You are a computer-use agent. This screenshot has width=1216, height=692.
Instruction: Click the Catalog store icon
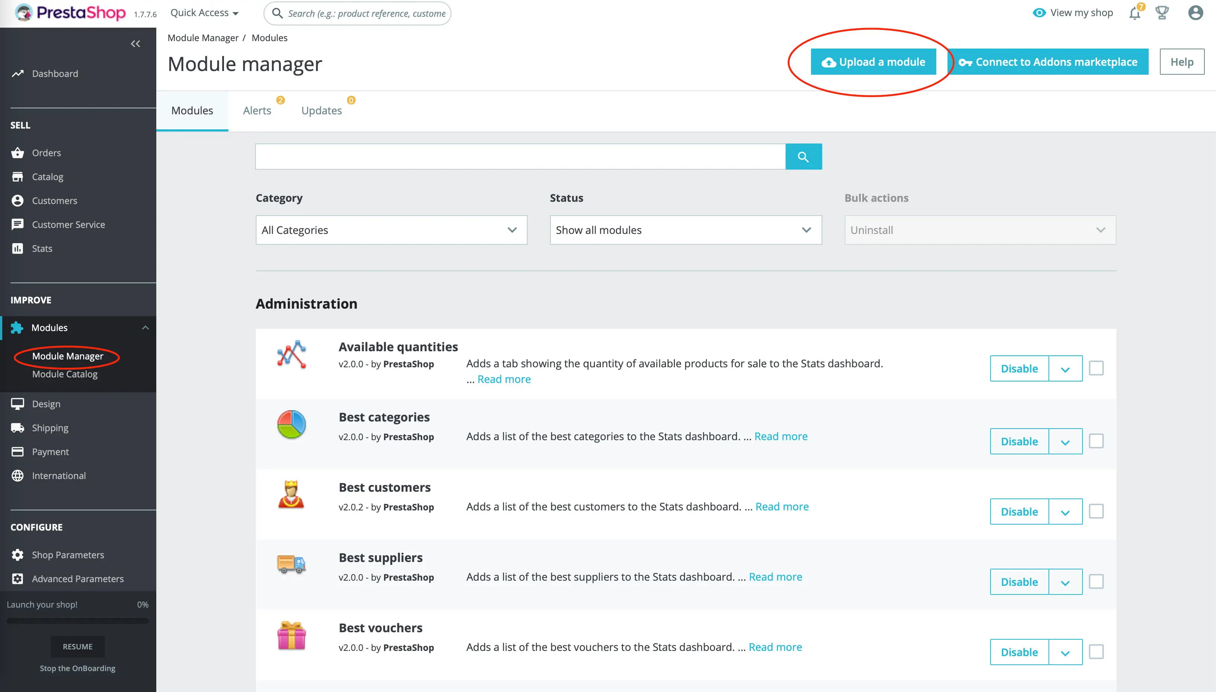(x=18, y=177)
